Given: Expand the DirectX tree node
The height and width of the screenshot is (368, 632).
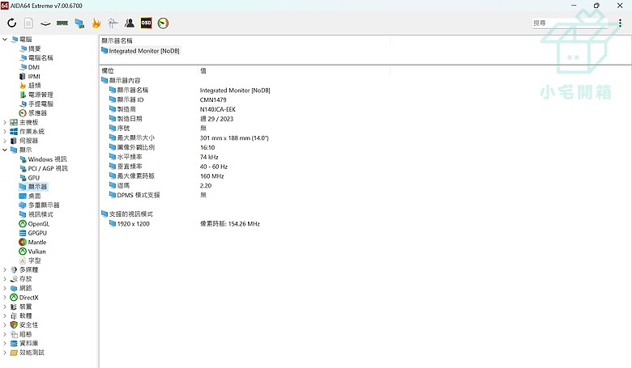Looking at the screenshot, I should [5, 297].
